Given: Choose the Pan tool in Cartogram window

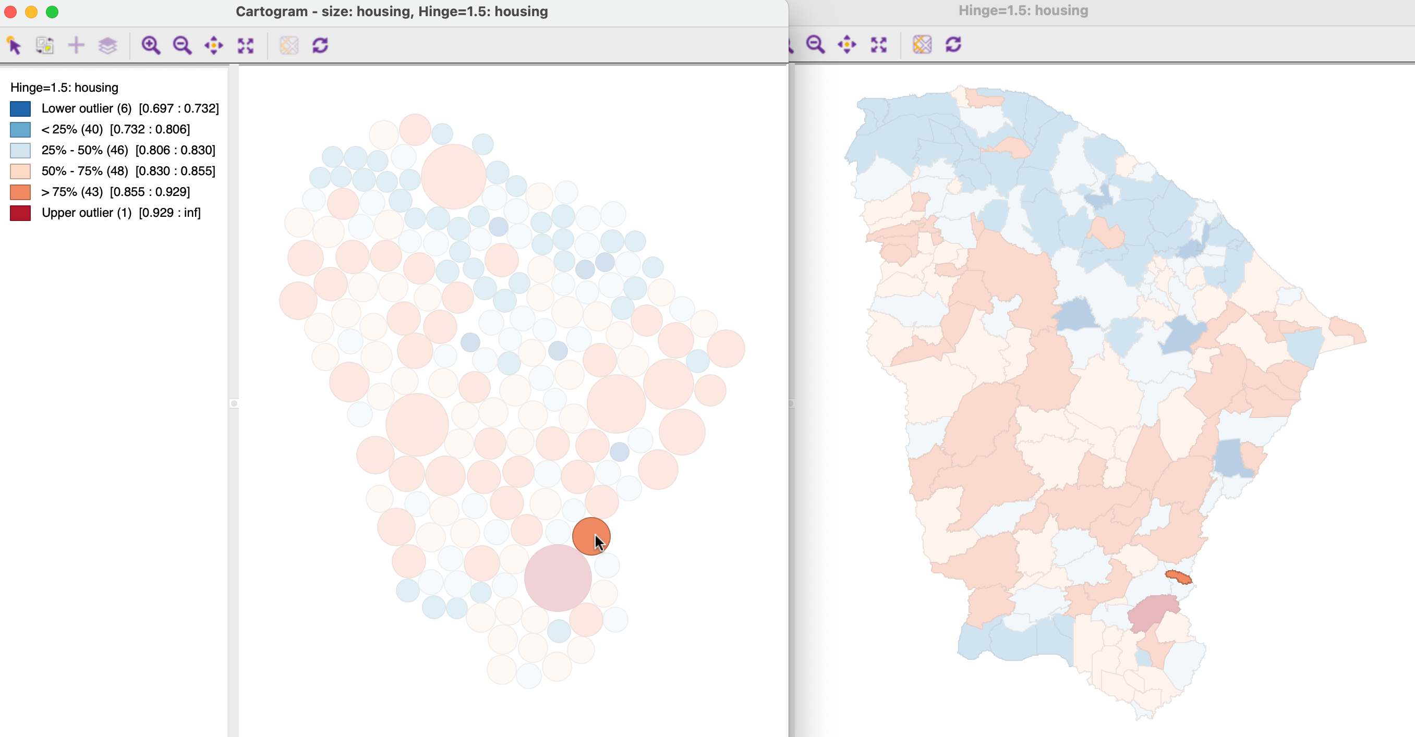Looking at the screenshot, I should coord(214,45).
